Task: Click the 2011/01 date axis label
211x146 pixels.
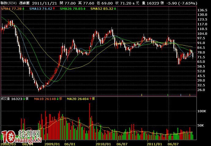Action: click(x=154, y=144)
